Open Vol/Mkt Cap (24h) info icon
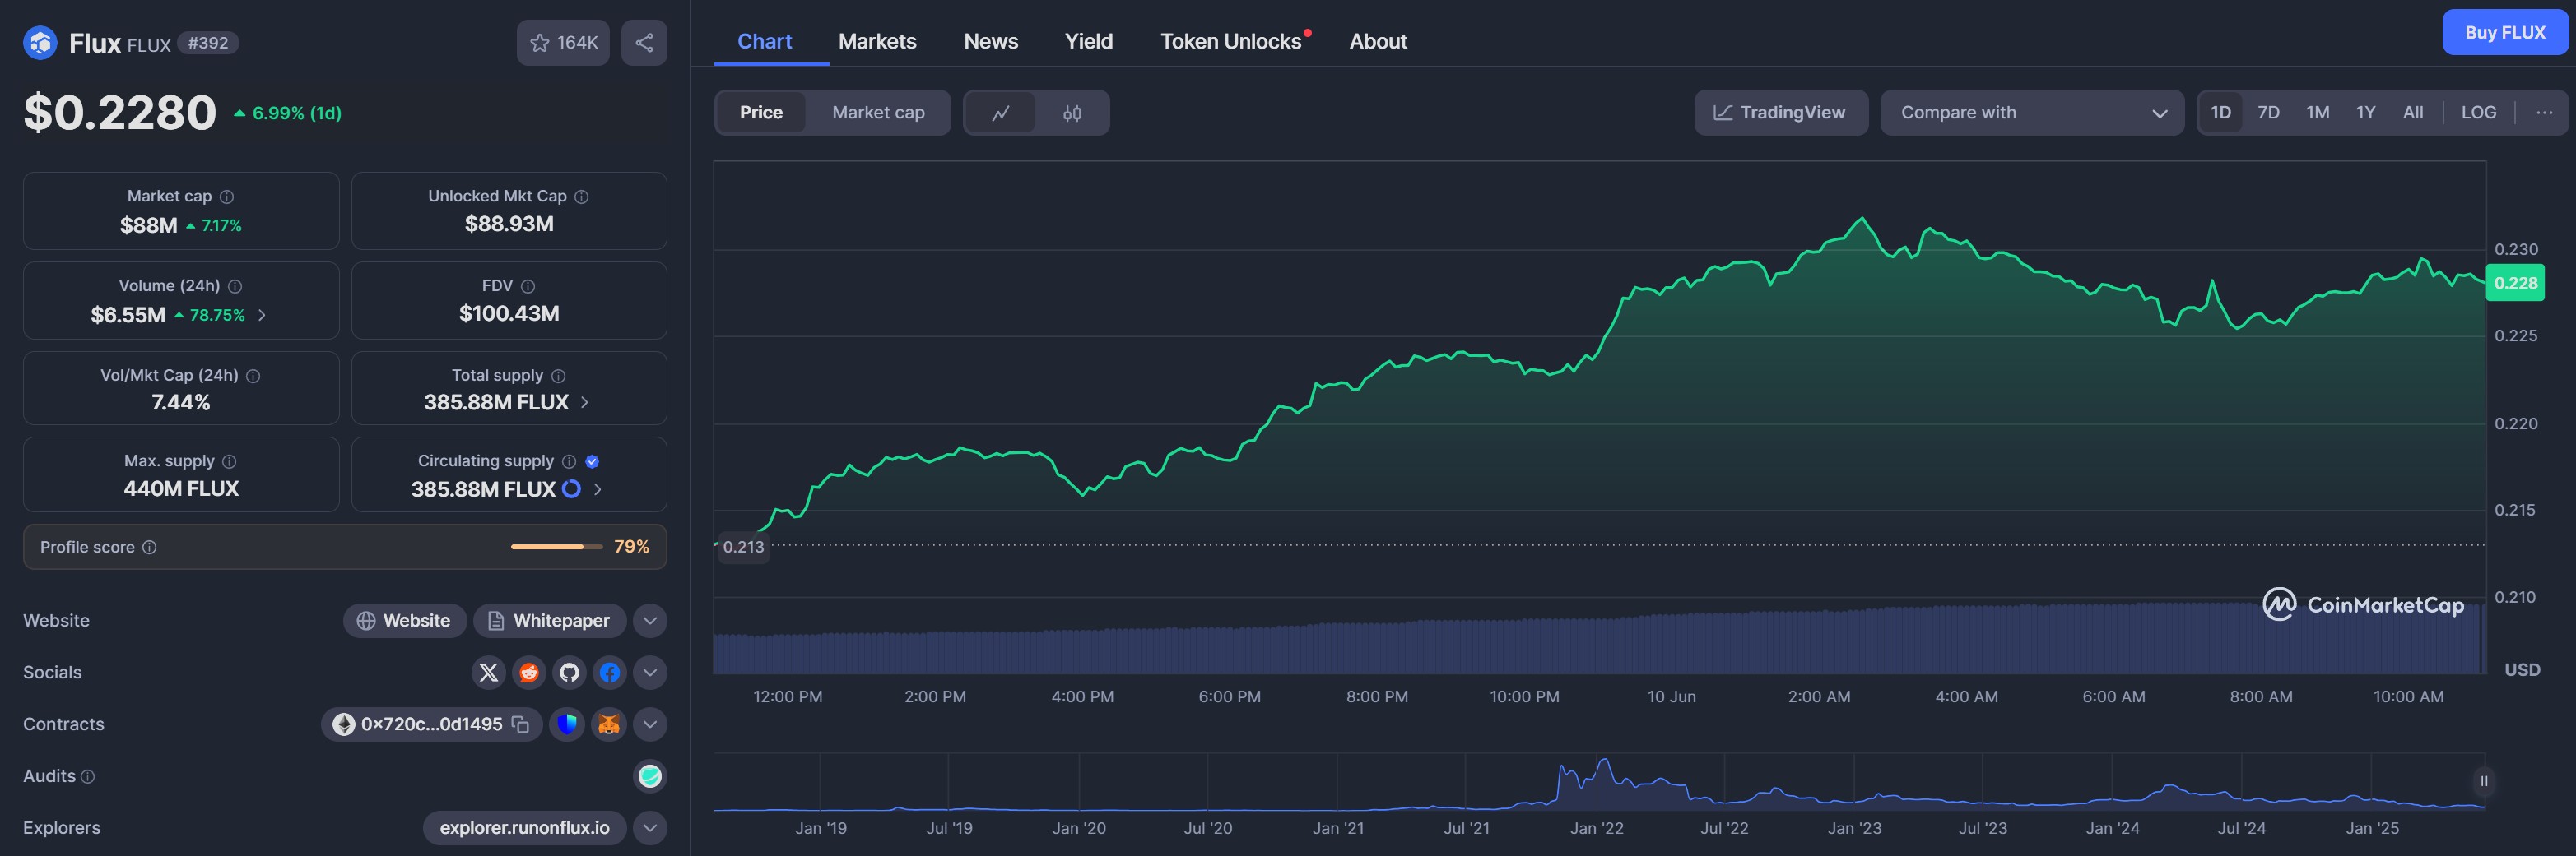 tap(253, 377)
